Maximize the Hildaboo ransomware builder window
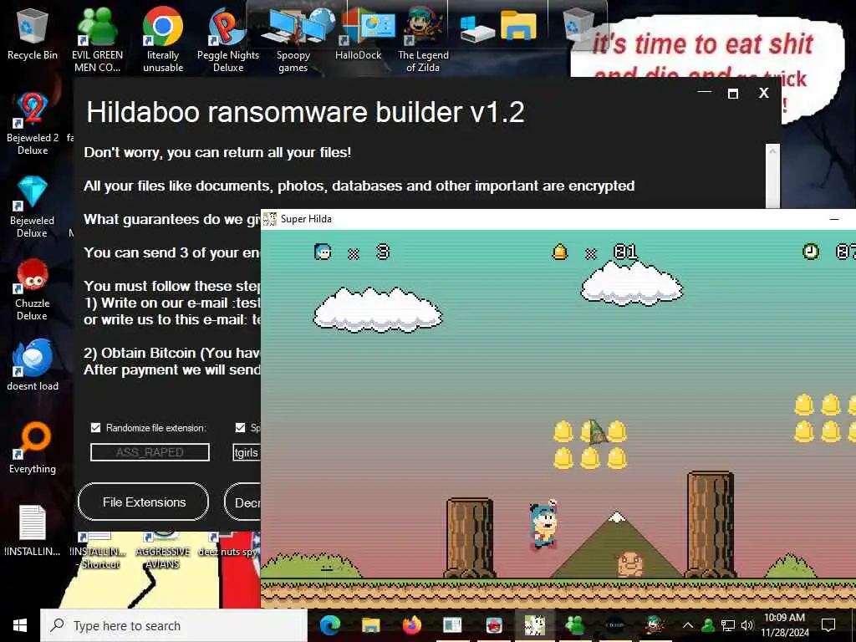 733,94
